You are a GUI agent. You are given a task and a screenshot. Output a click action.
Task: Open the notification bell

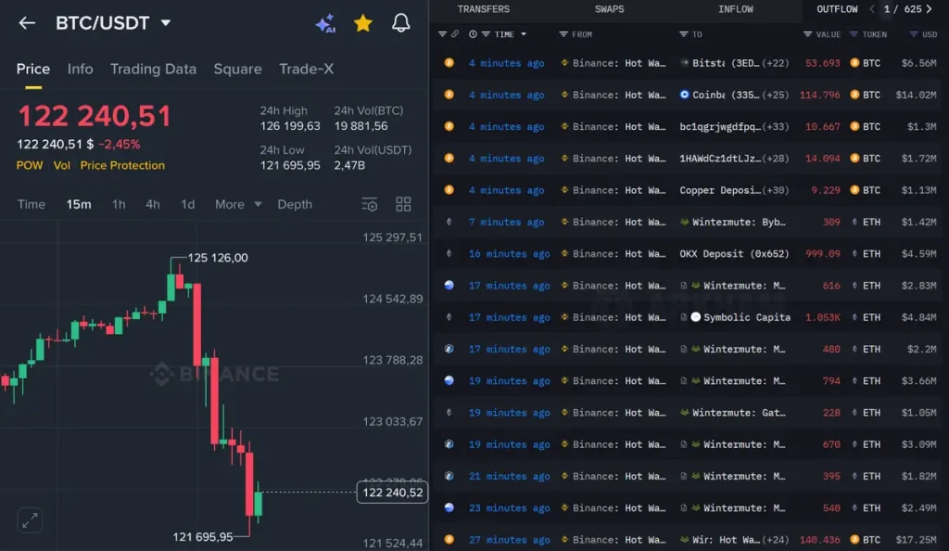402,22
